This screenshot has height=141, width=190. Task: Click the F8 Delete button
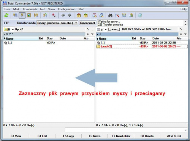coord(147,136)
